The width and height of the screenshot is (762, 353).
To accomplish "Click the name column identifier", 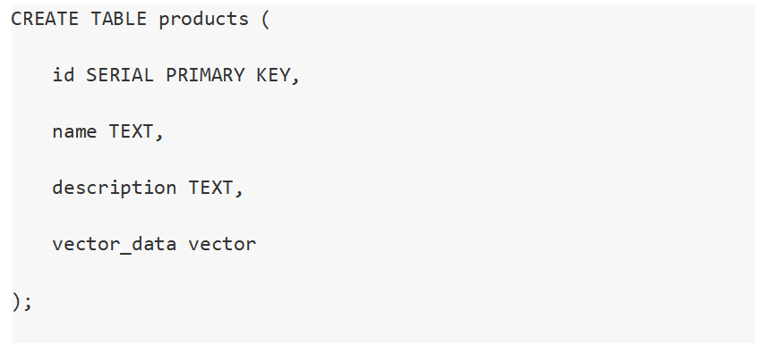I will point(74,132).
